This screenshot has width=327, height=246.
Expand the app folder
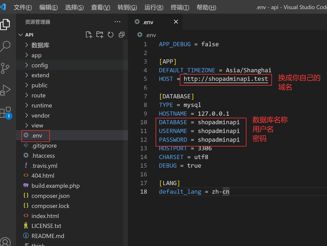coord(27,55)
